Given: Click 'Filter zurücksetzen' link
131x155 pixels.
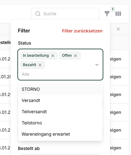Looking at the screenshot, I should tap(82, 31).
